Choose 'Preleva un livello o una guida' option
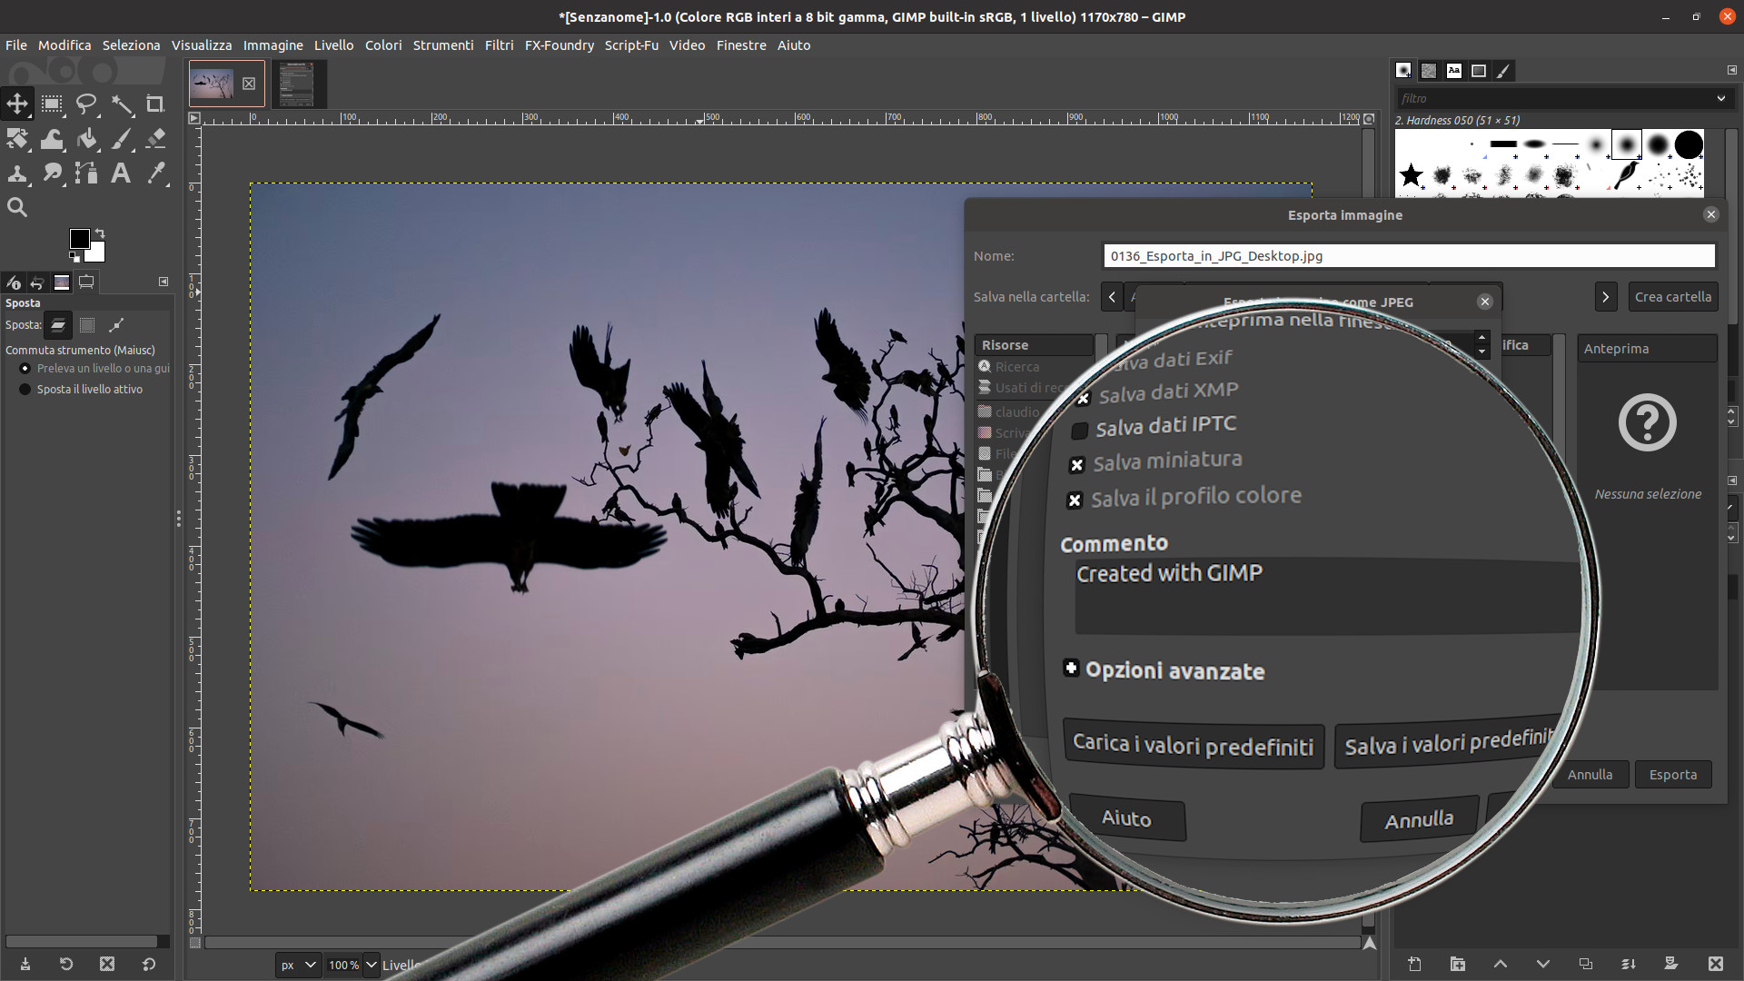 [x=94, y=368]
